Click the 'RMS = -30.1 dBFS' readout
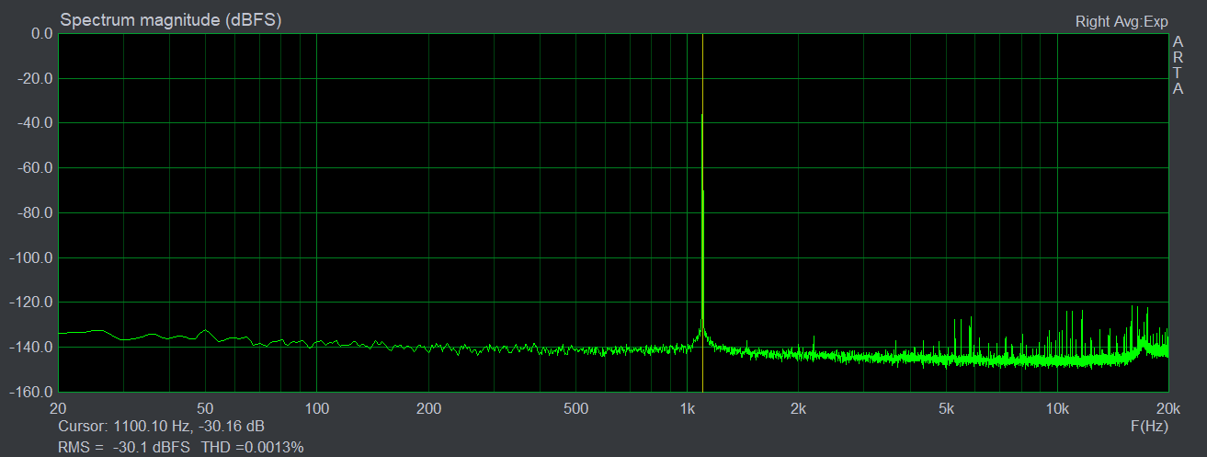 [x=124, y=447]
